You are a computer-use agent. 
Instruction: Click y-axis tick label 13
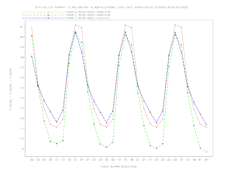[x=22, y=108]
